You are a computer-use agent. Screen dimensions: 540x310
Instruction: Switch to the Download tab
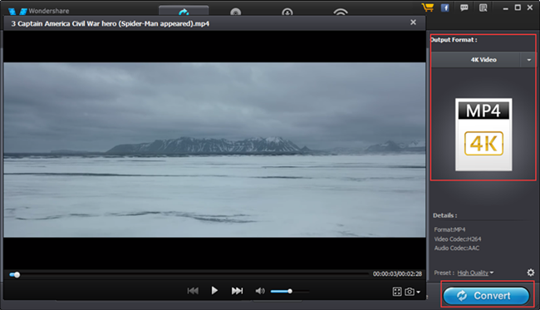pyautogui.click(x=287, y=12)
